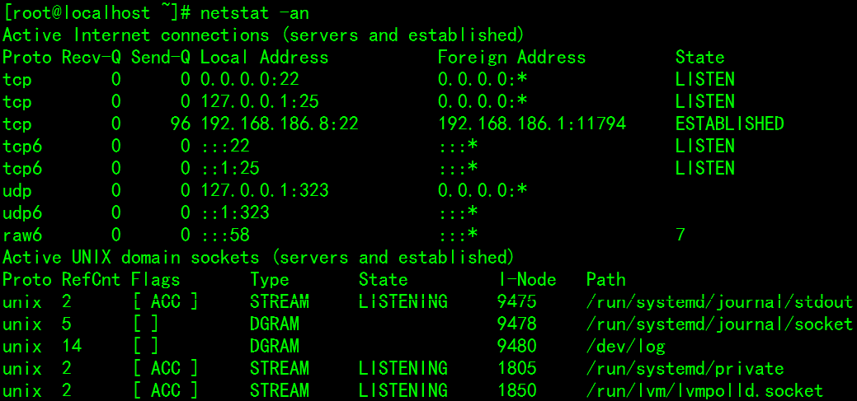Click the 'Local Address' column header
Screen dimensions: 857x401
265,58
